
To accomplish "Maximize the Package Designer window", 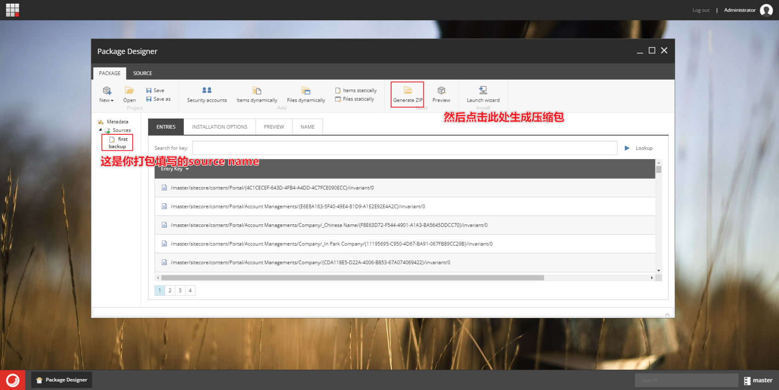I will pos(652,51).
